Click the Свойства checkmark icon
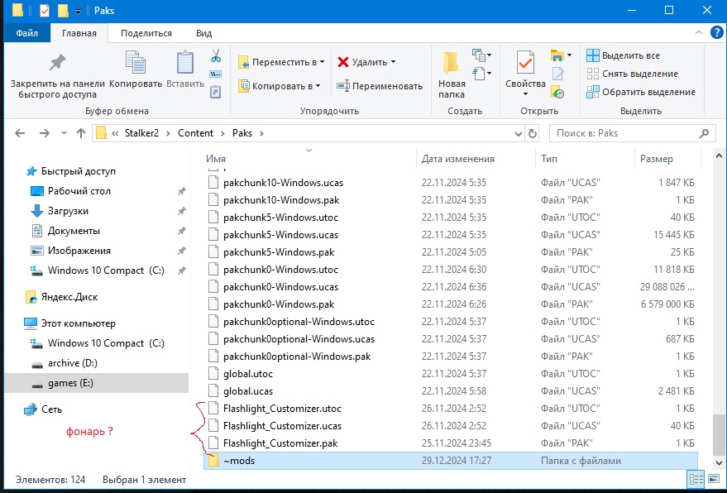Screen dimensions: 727x493 525,62
